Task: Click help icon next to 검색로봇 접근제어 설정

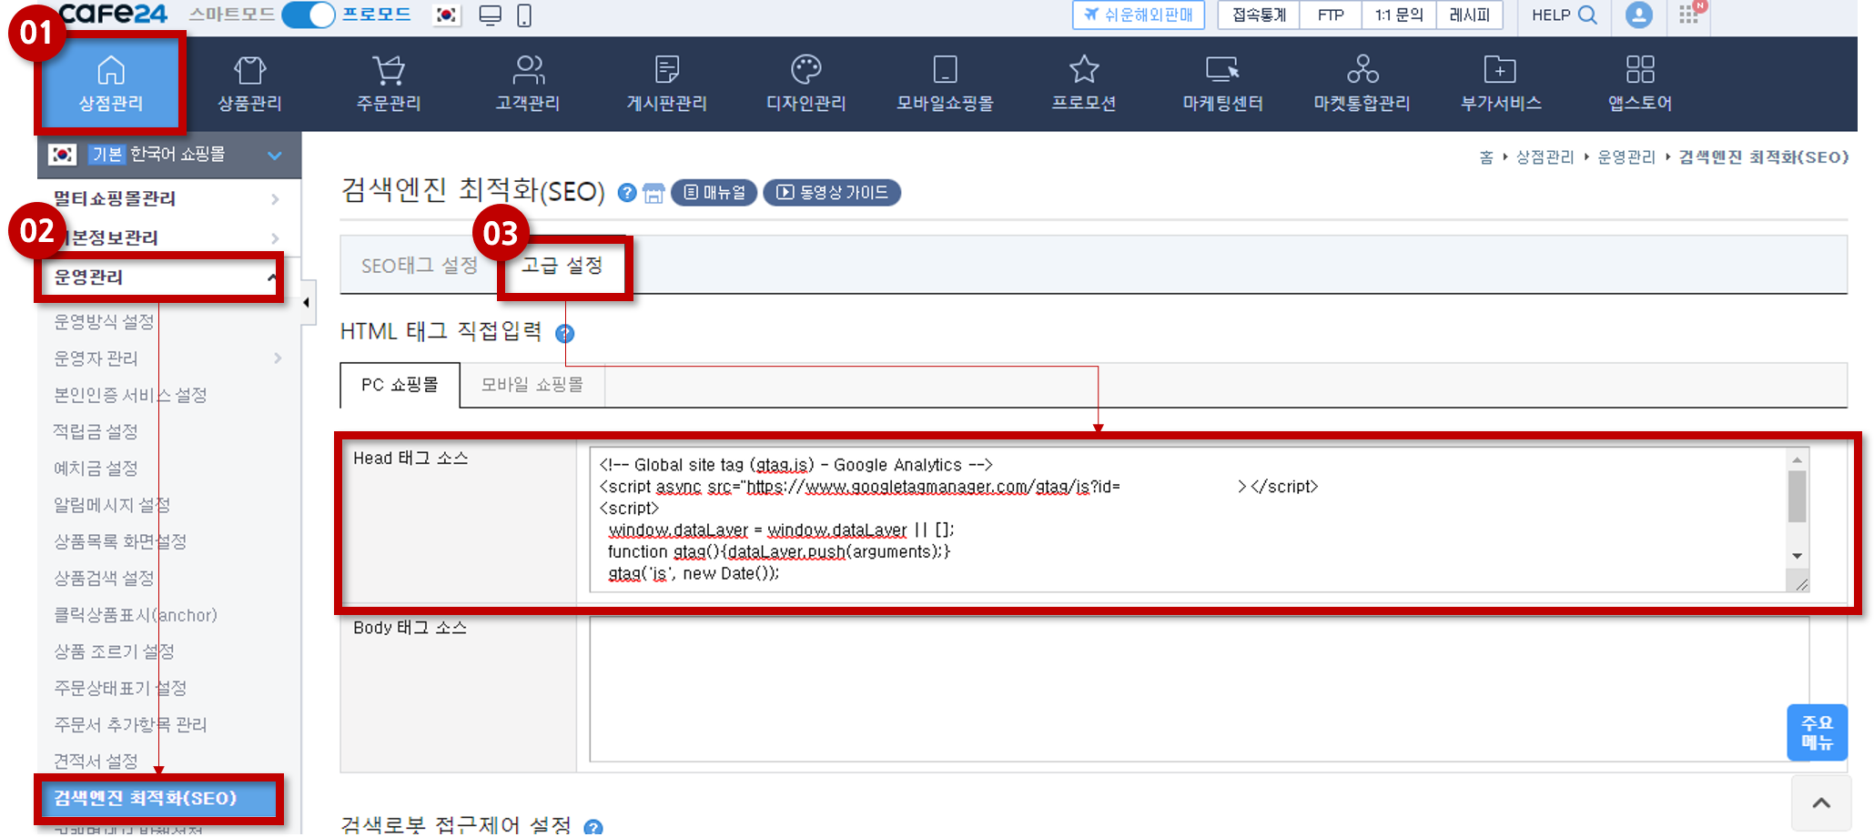Action: click(x=593, y=827)
